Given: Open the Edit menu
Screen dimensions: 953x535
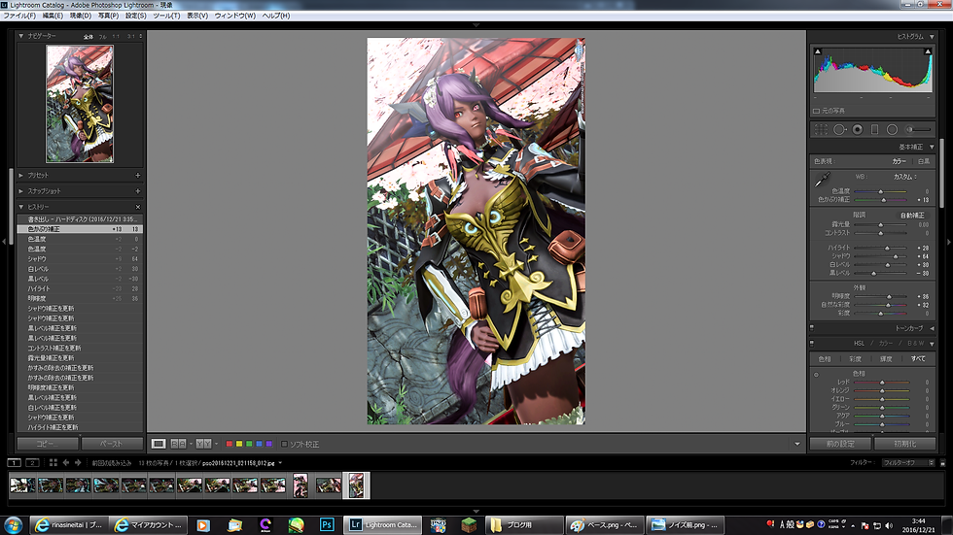Looking at the screenshot, I should point(53,16).
